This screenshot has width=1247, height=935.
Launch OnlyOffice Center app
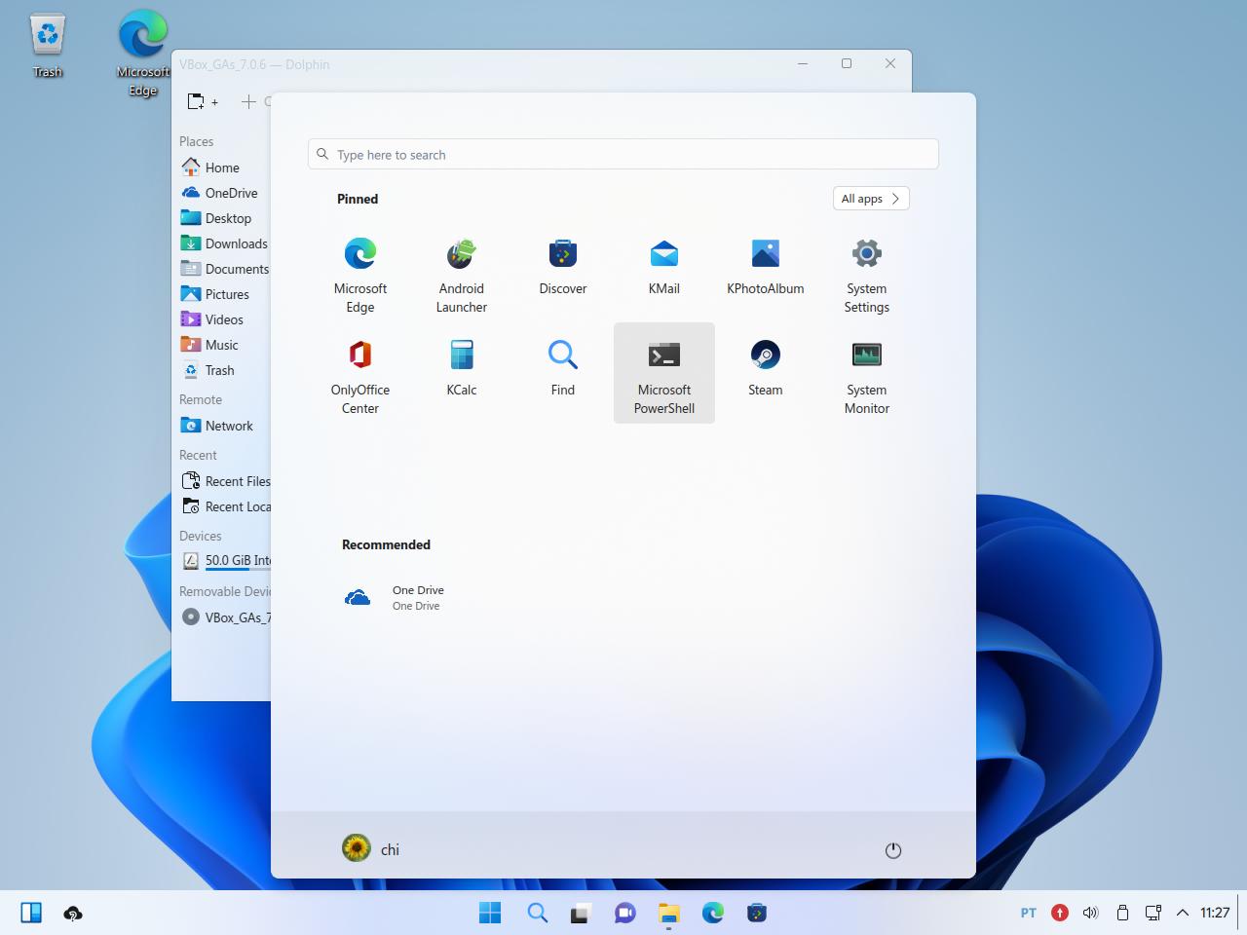360,374
